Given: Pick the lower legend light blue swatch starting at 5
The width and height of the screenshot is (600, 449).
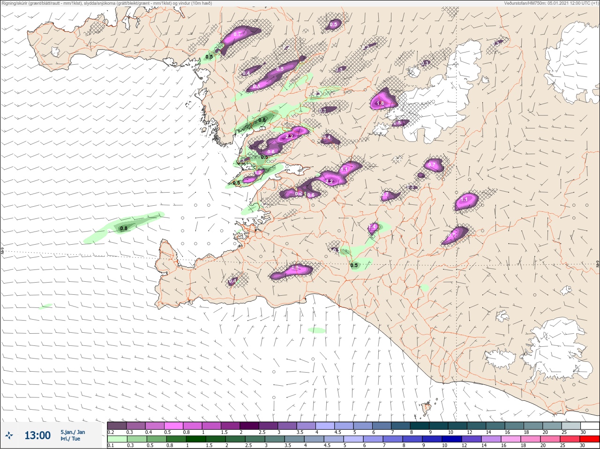Looking at the screenshot, I should click(354, 439).
